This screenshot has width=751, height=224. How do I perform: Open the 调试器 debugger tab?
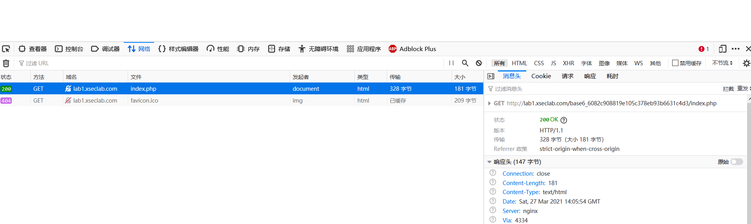(x=105, y=49)
